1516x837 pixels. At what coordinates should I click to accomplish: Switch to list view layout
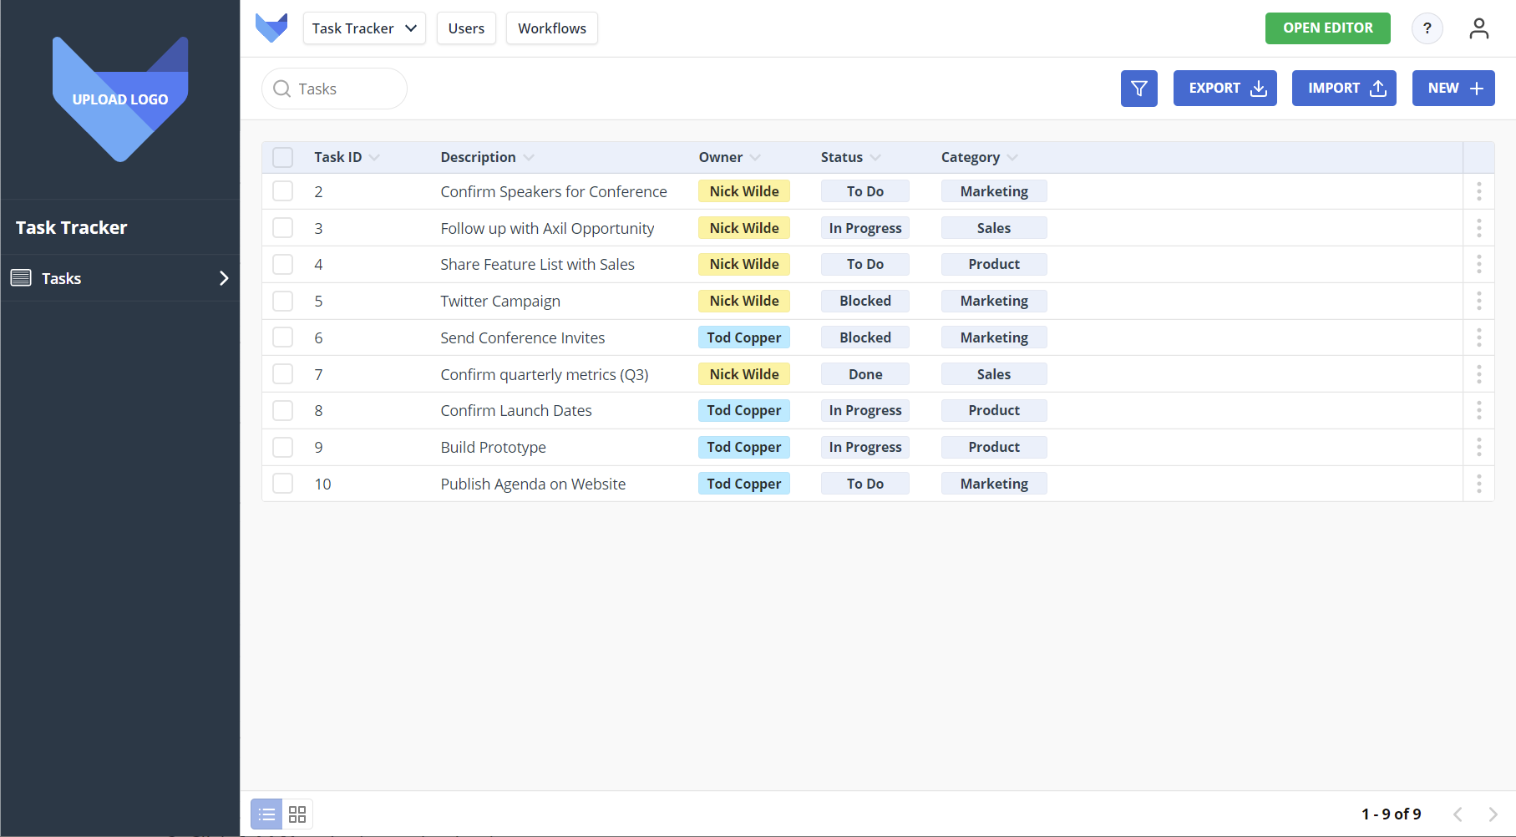point(266,814)
